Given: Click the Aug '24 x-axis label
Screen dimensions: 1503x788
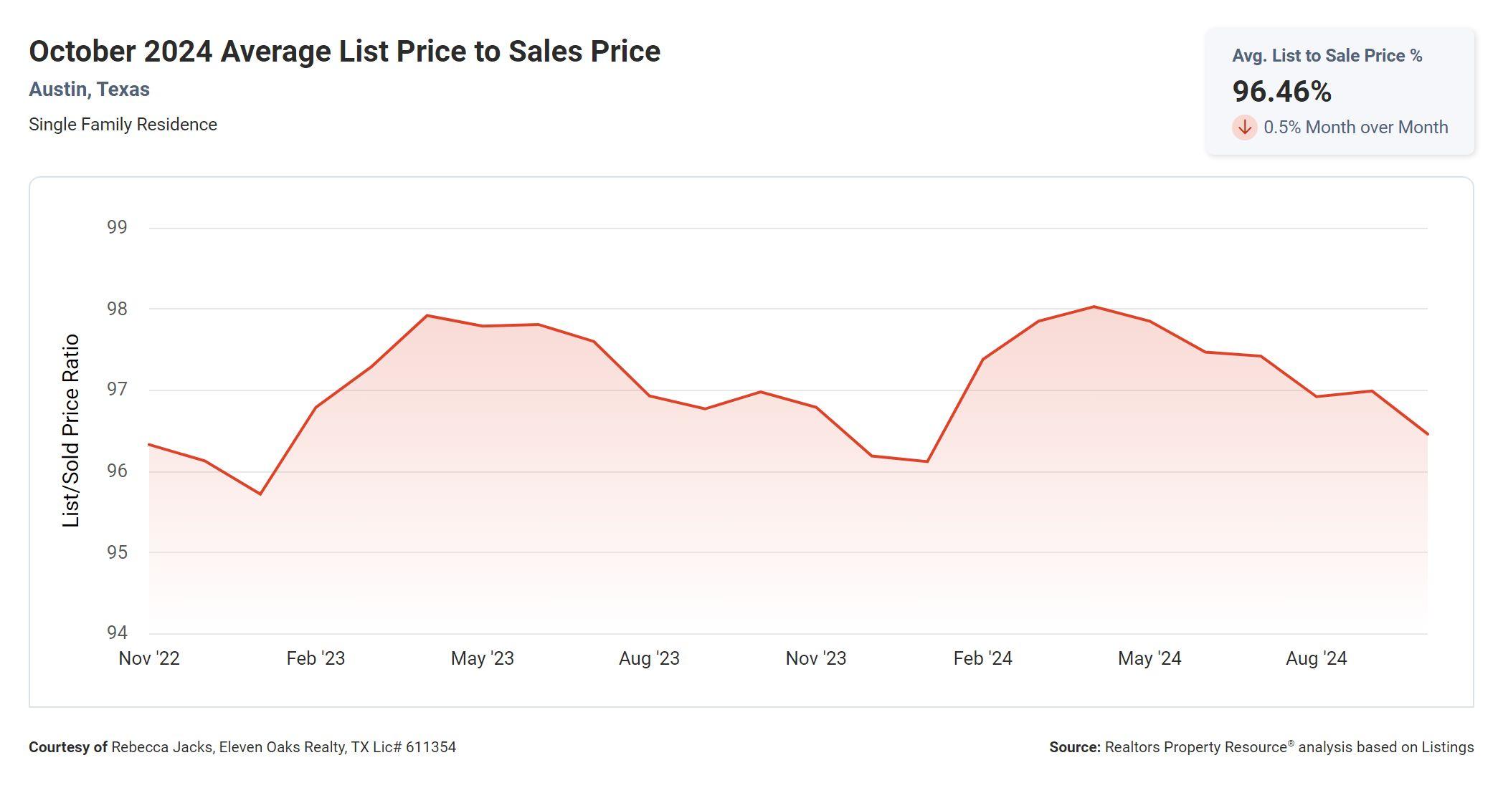Looking at the screenshot, I should pyautogui.click(x=1317, y=658).
